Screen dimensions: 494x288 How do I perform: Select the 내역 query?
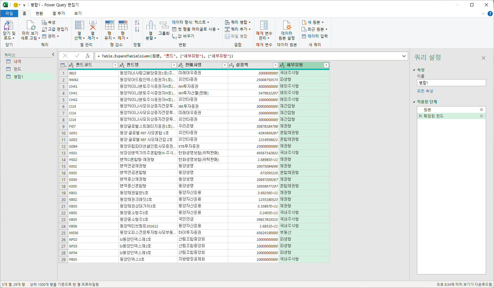29,61
